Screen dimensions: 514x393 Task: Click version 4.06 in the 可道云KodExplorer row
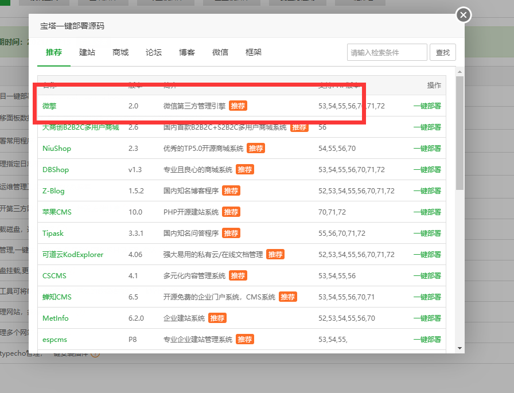point(135,255)
